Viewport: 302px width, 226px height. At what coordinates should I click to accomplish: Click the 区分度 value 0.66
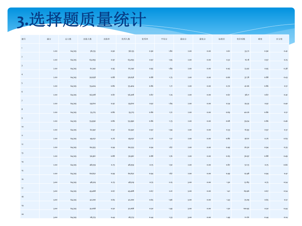click(285, 165)
